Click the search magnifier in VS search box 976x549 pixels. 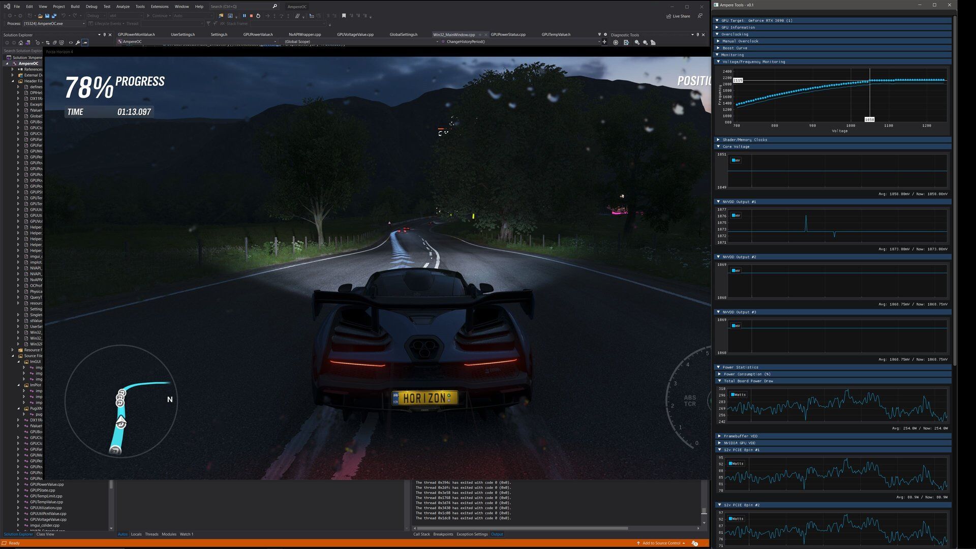coord(274,7)
